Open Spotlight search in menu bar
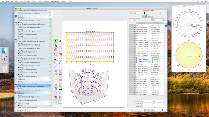The width and height of the screenshot is (209, 117). pyautogui.click(x=202, y=1)
